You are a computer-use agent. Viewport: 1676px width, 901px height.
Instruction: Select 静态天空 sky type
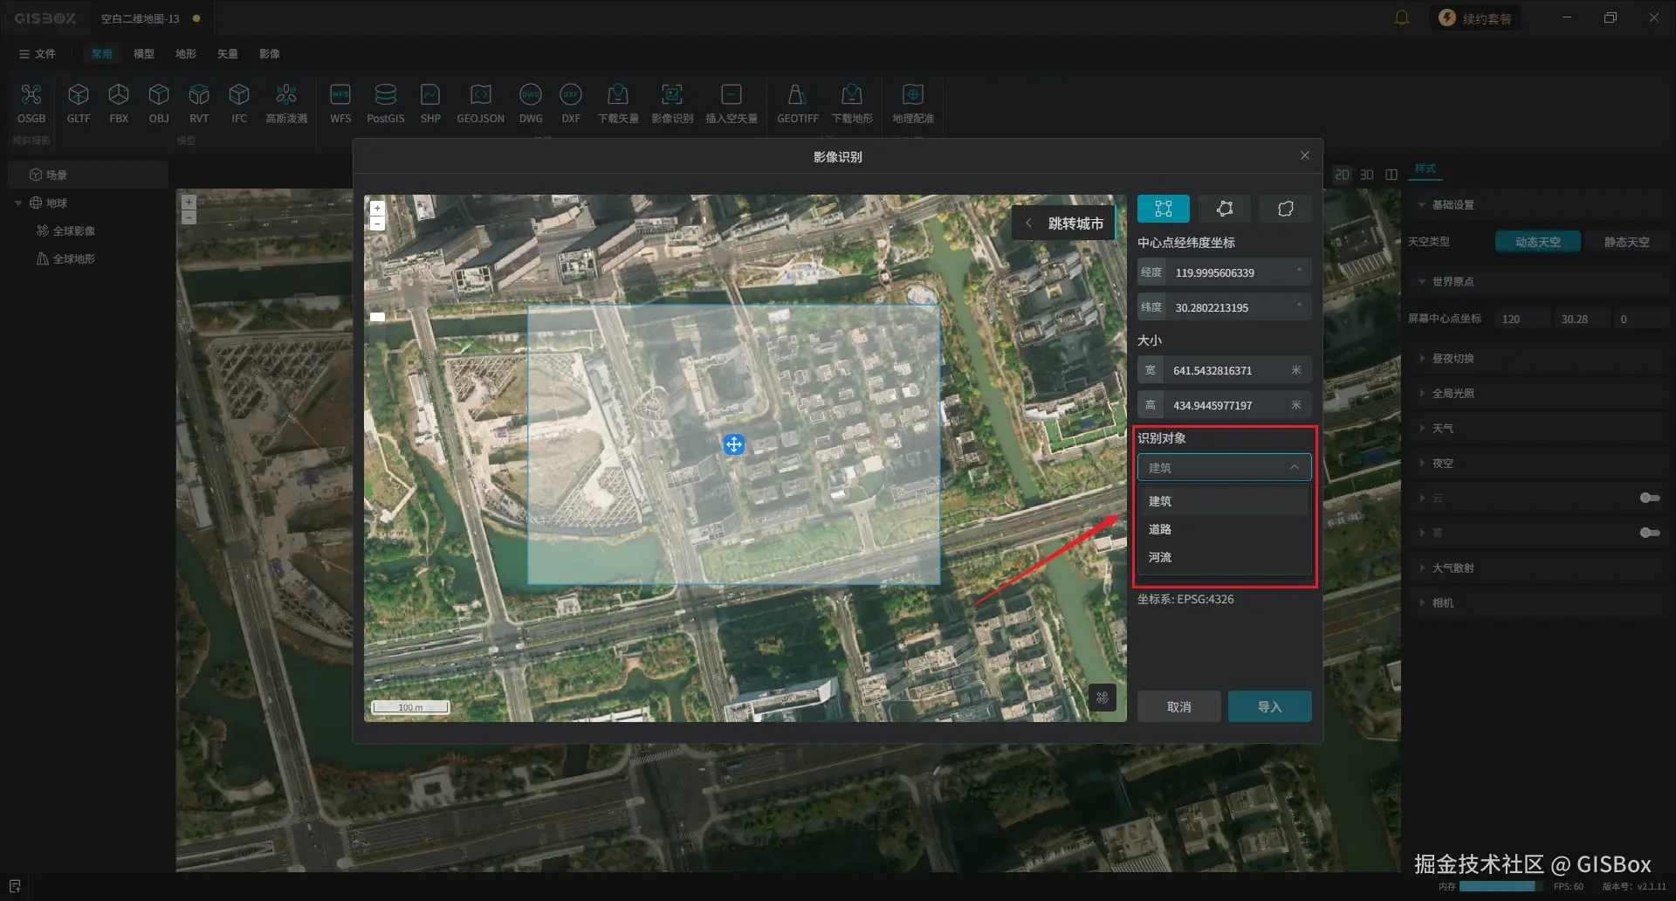(x=1625, y=242)
